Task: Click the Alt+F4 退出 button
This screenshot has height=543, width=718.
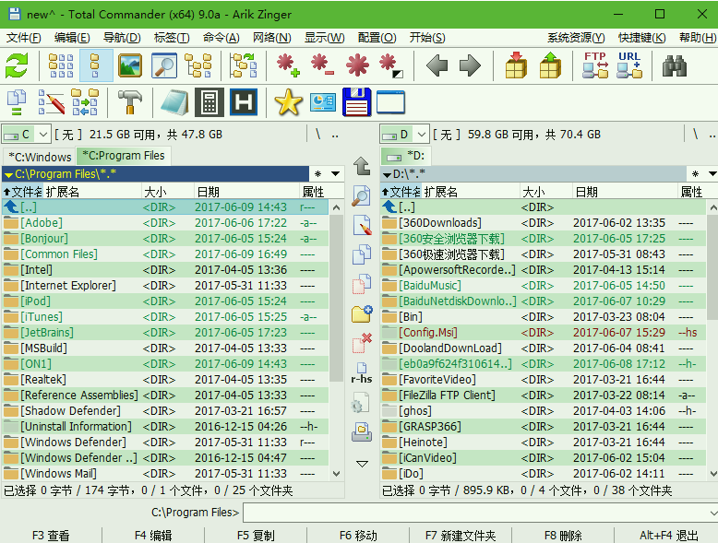Action: (x=668, y=536)
